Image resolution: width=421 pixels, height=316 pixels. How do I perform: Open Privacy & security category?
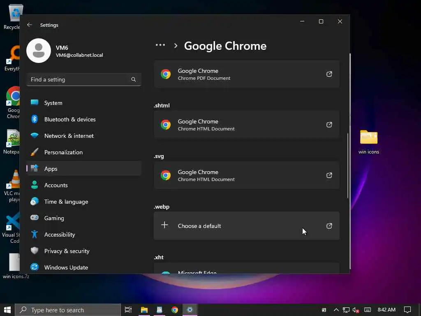pyautogui.click(x=84, y=251)
